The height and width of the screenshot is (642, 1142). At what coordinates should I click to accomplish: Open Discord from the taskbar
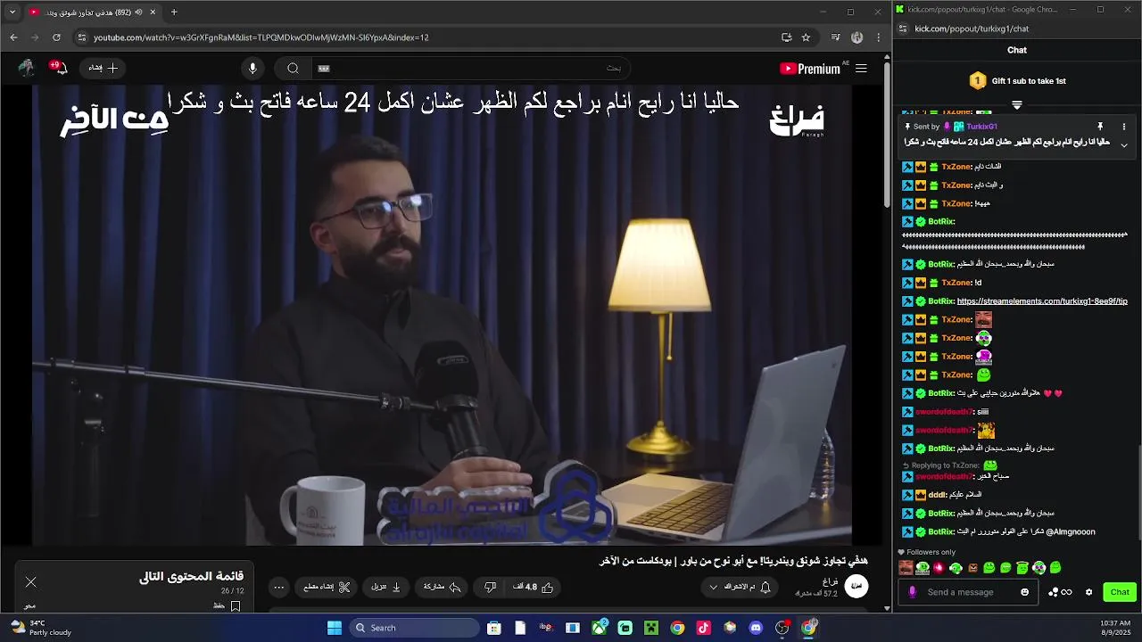[x=757, y=628]
